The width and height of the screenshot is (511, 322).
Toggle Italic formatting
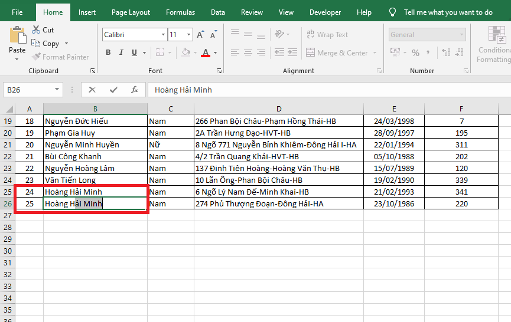122,52
